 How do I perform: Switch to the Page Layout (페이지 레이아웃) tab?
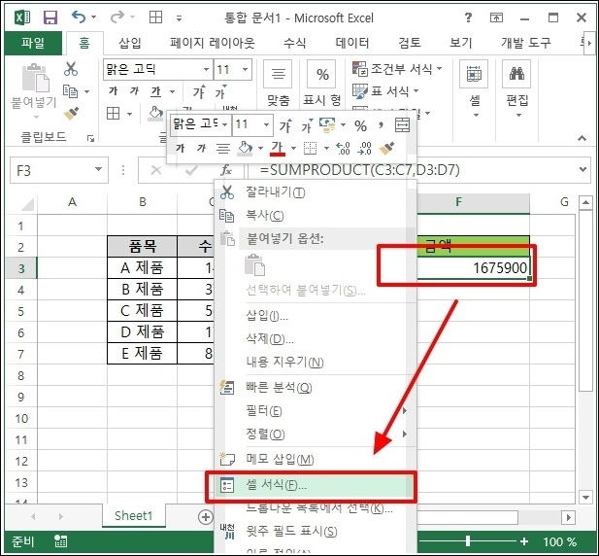pos(212,43)
